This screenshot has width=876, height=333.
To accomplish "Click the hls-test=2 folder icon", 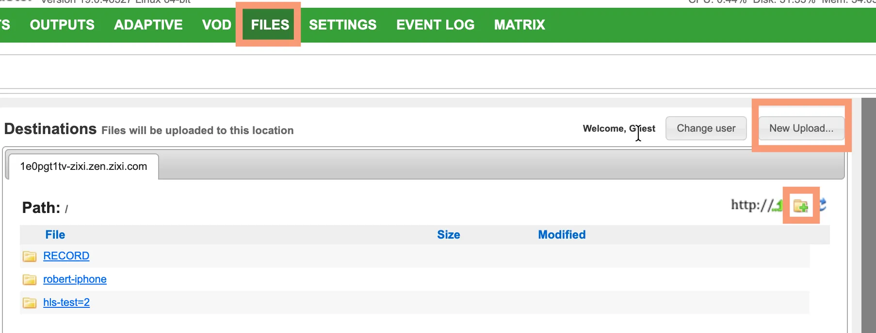I will click(x=30, y=303).
